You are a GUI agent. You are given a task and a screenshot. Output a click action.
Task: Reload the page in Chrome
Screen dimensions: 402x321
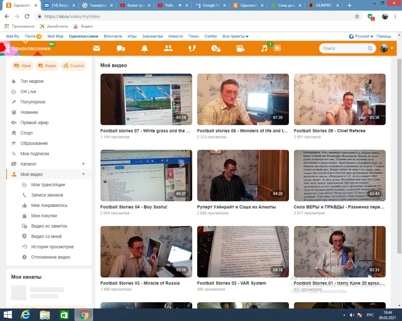point(27,16)
